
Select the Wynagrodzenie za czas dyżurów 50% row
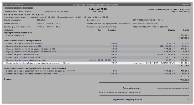point(97,46)
